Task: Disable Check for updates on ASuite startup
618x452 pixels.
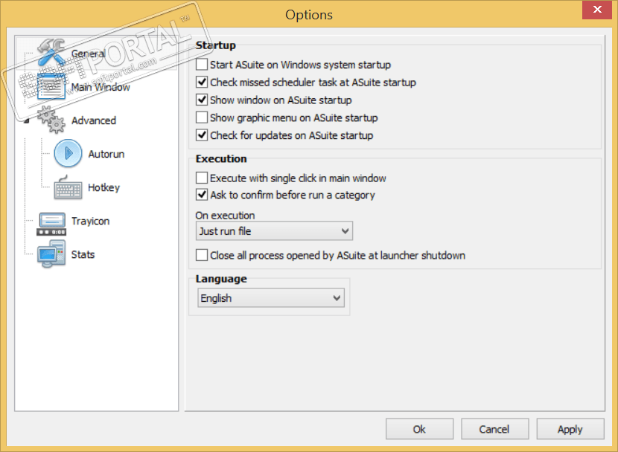Action: (x=202, y=135)
